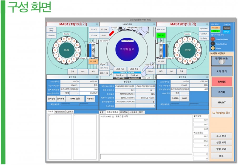Click the RUN status circle in MAS1213
Screen dimensions: 238x165
point(66,50)
